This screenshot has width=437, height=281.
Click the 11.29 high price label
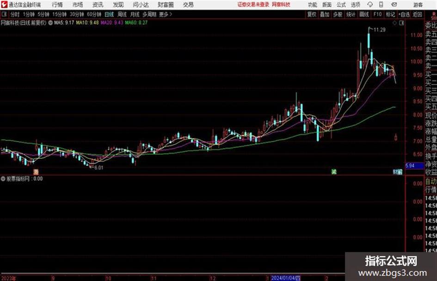coord(380,30)
